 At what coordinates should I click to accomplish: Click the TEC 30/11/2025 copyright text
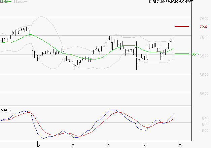tap(171, 2)
